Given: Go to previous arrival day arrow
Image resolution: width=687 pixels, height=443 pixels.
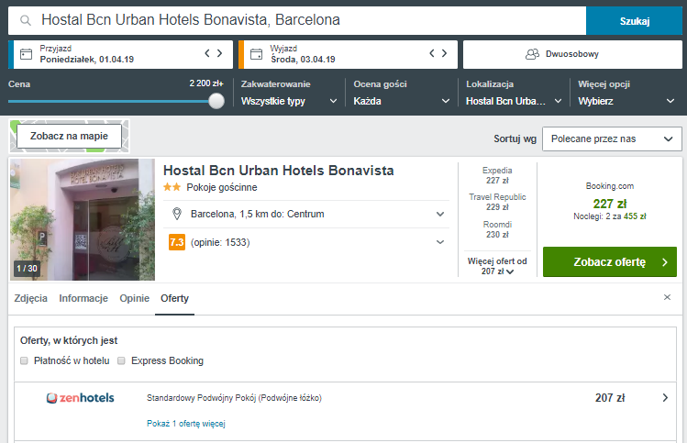Looking at the screenshot, I should tap(207, 53).
